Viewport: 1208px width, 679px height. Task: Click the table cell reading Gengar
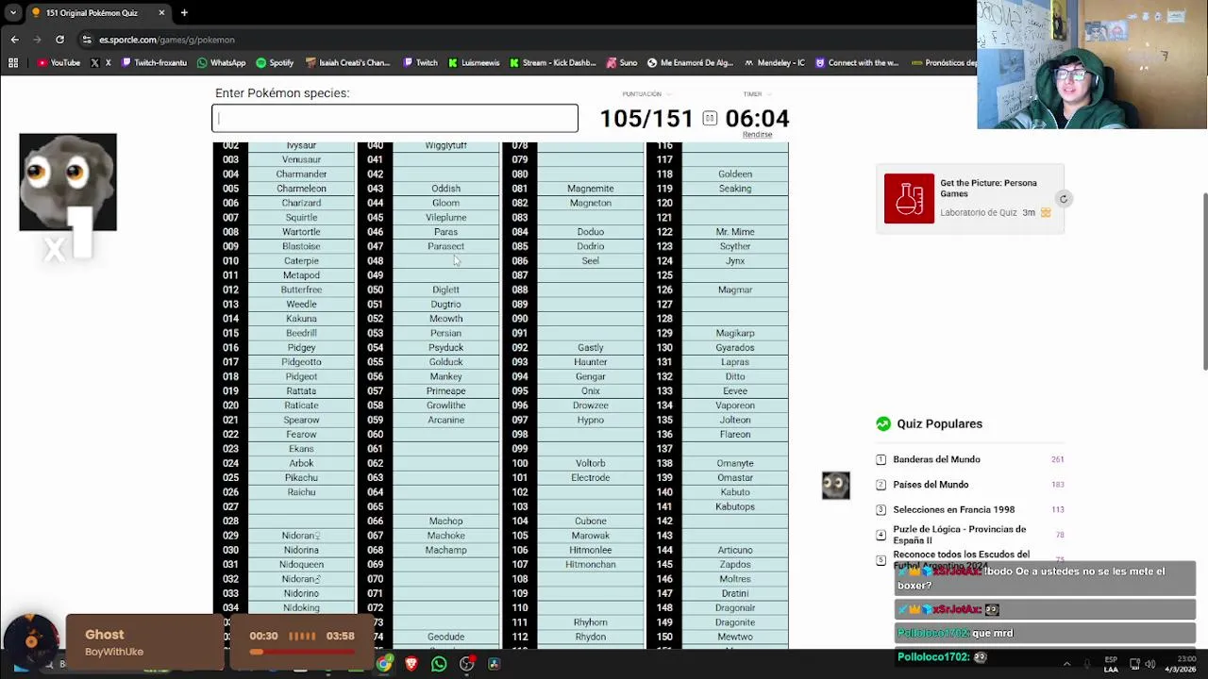click(590, 376)
